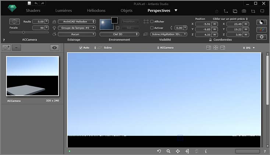Image resolution: width=270 pixels, height=155 pixels.
Task: Select the crop region icon
Action: point(253,11)
